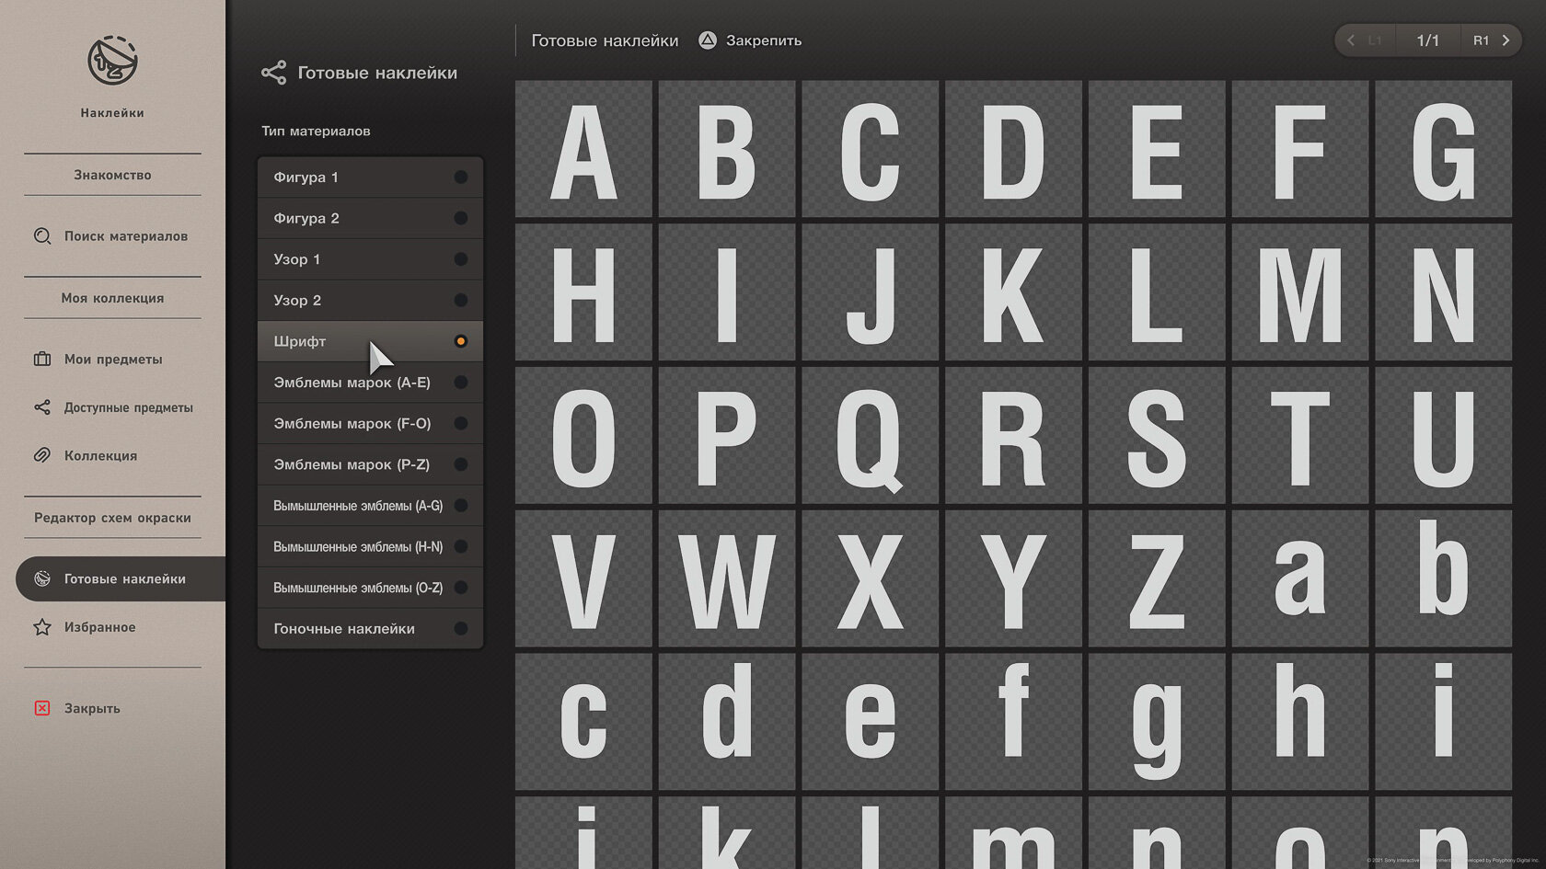Select the Узор 2 radio option
Screen dimensions: 1546x869
(461, 301)
